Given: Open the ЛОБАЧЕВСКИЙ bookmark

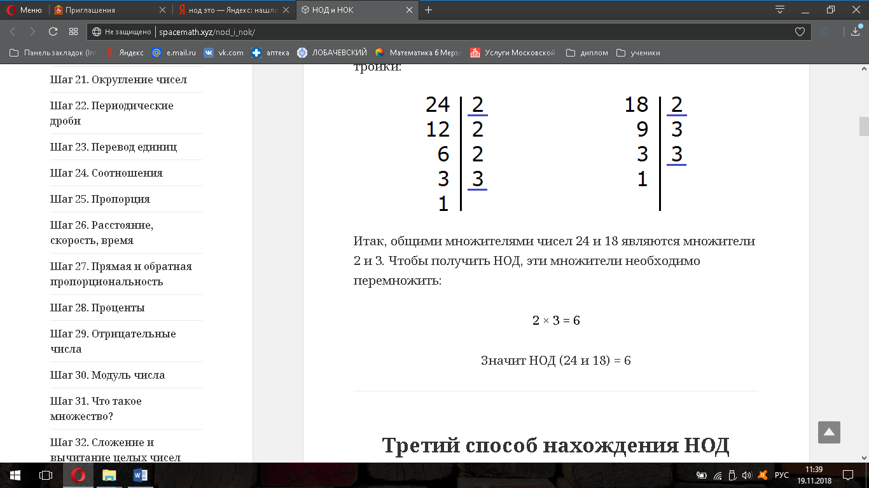Looking at the screenshot, I should pyautogui.click(x=333, y=53).
